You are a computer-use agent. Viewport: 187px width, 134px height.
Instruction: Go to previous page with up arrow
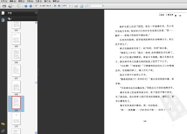[x=26, y=6]
